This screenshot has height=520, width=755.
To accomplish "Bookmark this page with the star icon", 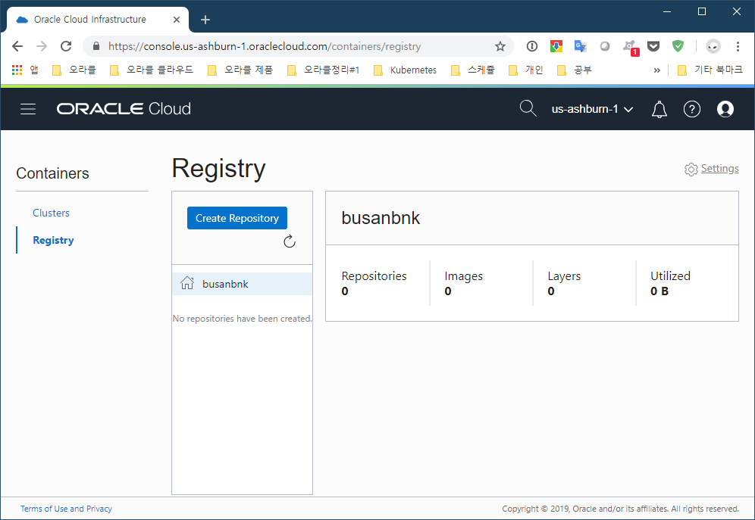I will pyautogui.click(x=500, y=46).
